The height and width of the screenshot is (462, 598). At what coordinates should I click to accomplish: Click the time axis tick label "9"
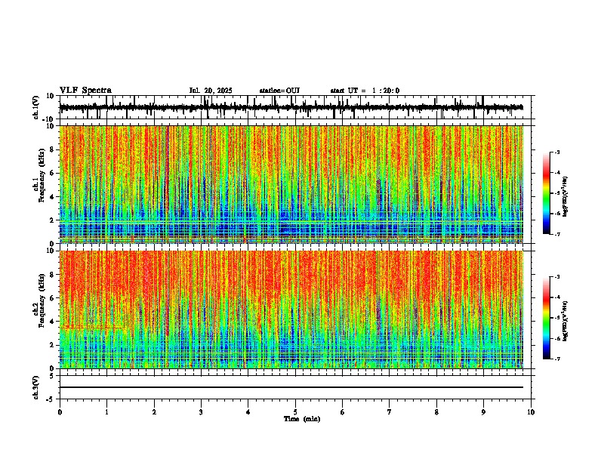483,412
